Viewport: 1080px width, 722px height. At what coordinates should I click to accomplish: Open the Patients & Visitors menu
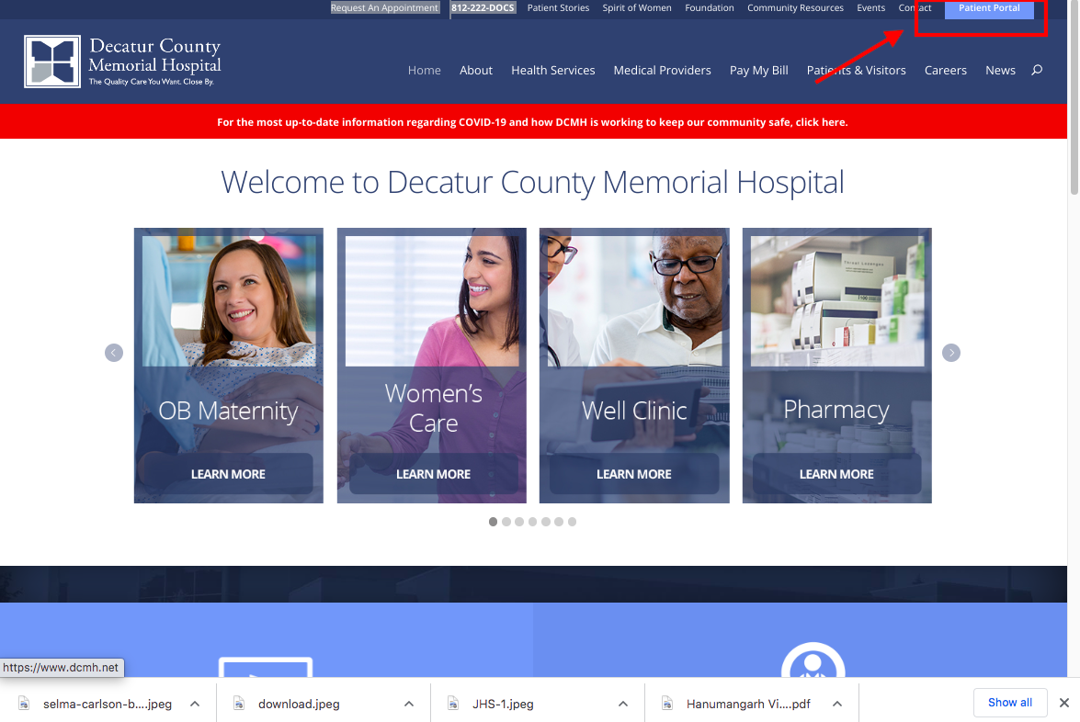(856, 70)
